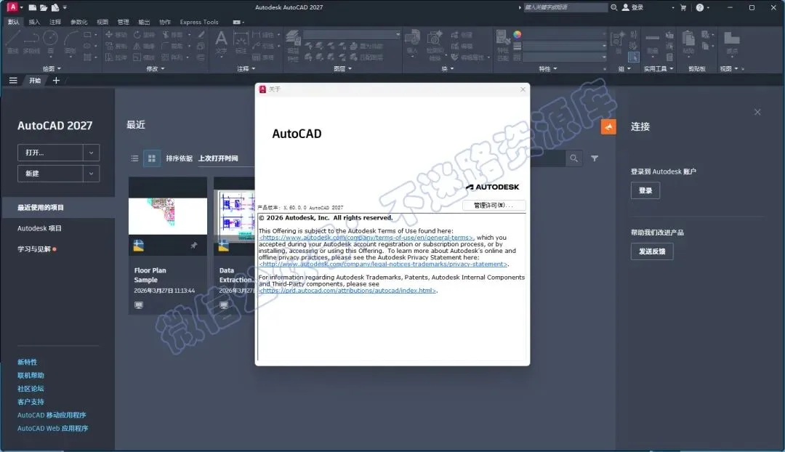Click the plus icon to add a new tab

(x=56, y=81)
